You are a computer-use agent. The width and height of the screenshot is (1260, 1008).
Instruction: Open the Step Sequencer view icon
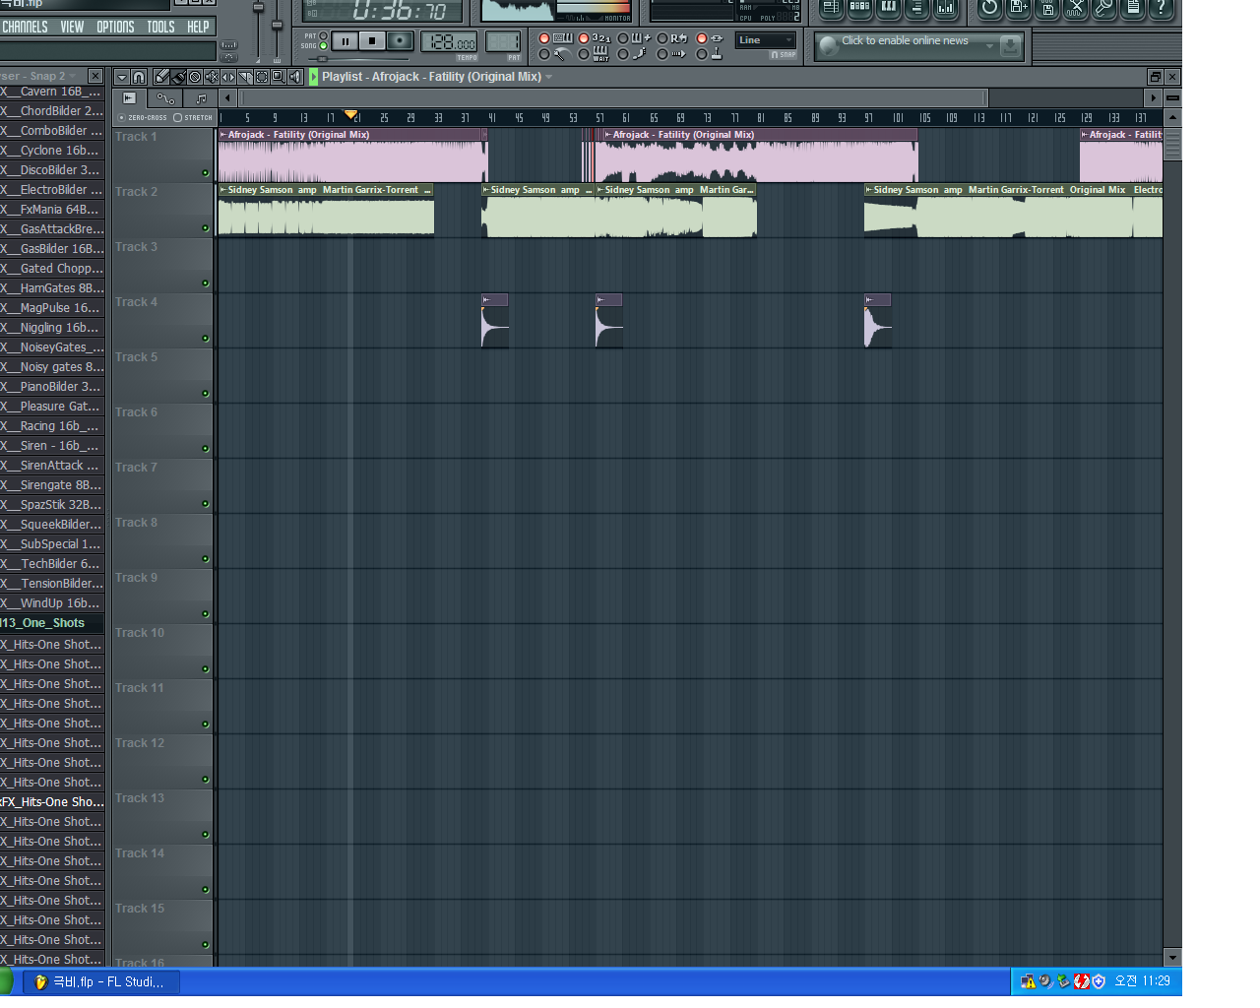pyautogui.click(x=859, y=7)
